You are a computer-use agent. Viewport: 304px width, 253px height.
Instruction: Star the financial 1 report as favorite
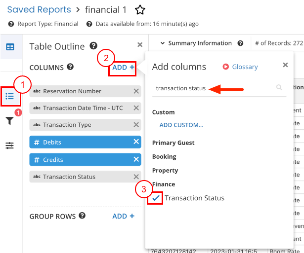140,9
